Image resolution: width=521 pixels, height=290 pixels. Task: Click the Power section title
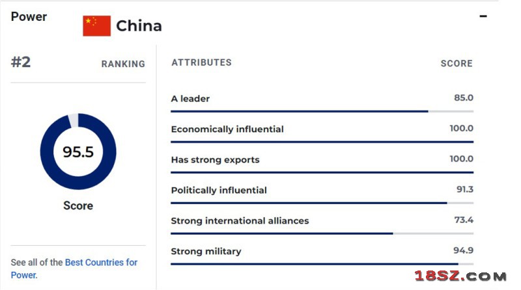tap(29, 17)
